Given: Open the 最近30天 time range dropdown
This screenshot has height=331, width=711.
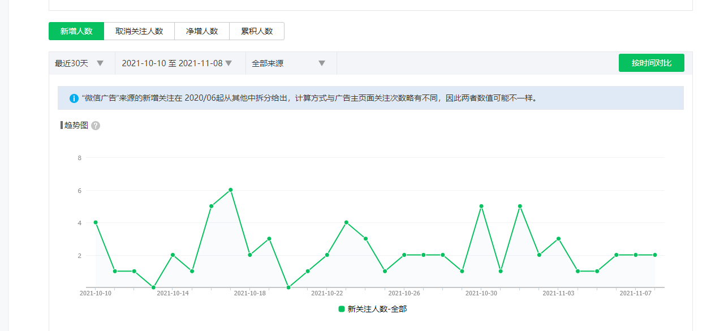Looking at the screenshot, I should coord(80,63).
